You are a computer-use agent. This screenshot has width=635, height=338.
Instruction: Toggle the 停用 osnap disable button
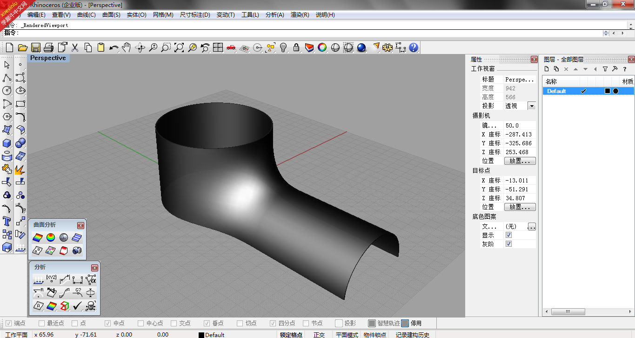coord(405,323)
